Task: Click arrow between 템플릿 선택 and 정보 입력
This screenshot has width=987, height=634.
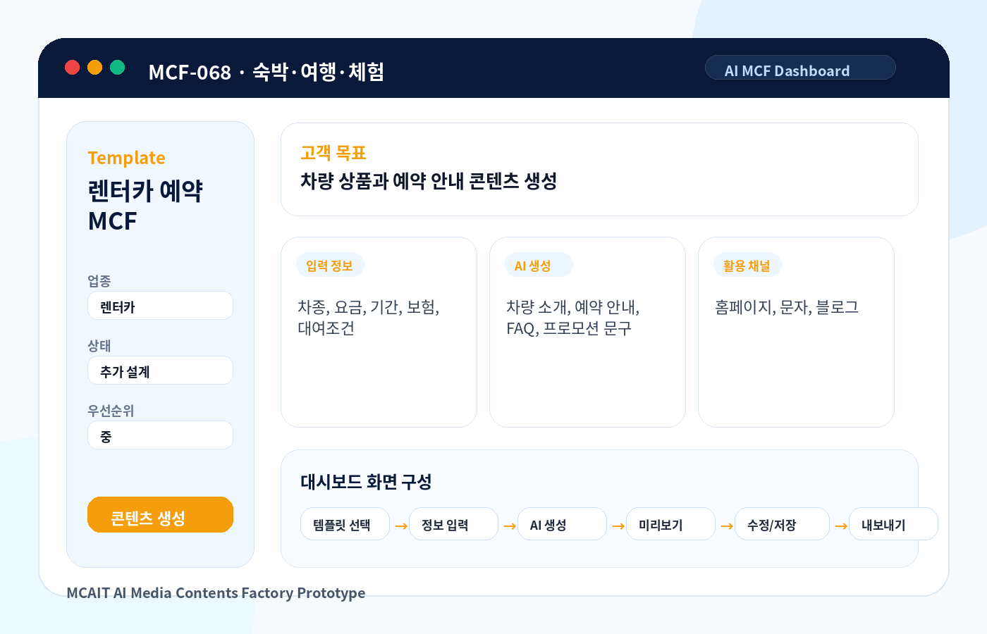Action: 401,526
